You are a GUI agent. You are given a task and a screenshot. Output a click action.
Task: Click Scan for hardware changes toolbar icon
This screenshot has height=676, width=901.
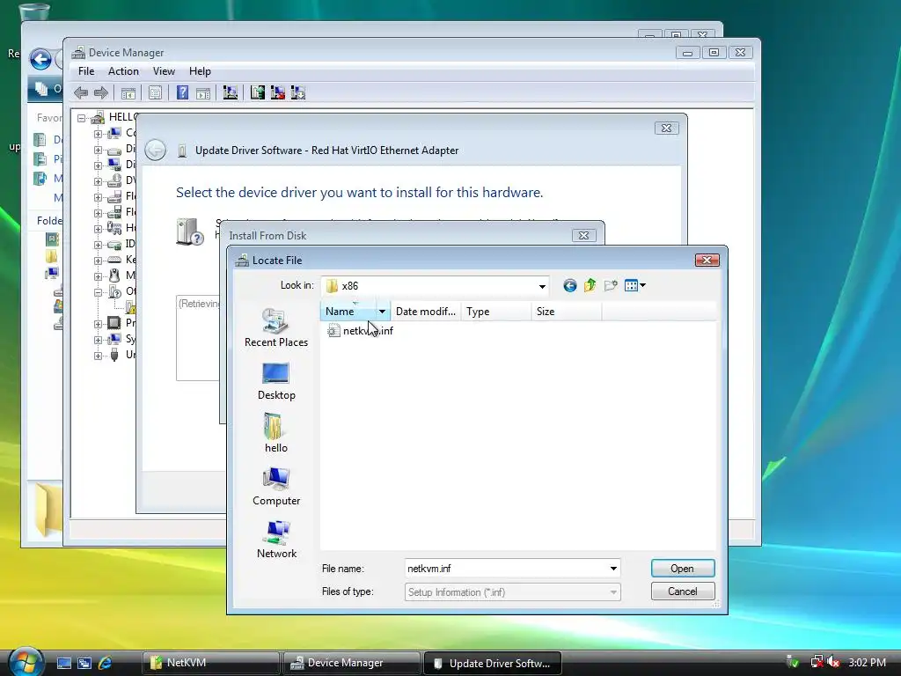(x=231, y=92)
